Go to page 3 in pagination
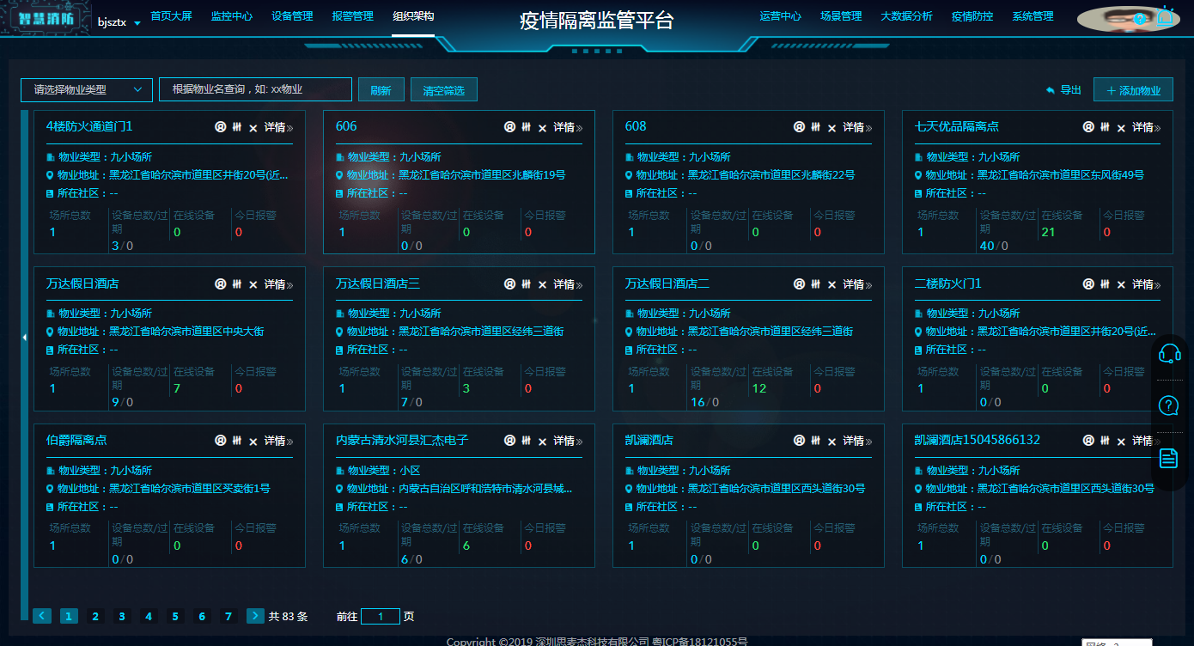 pyautogui.click(x=122, y=616)
